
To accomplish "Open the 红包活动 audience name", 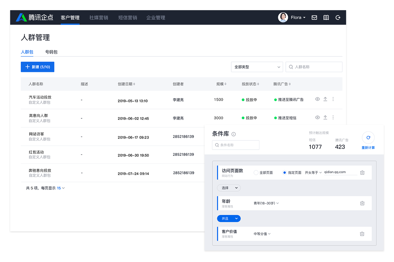I will click(36, 152).
